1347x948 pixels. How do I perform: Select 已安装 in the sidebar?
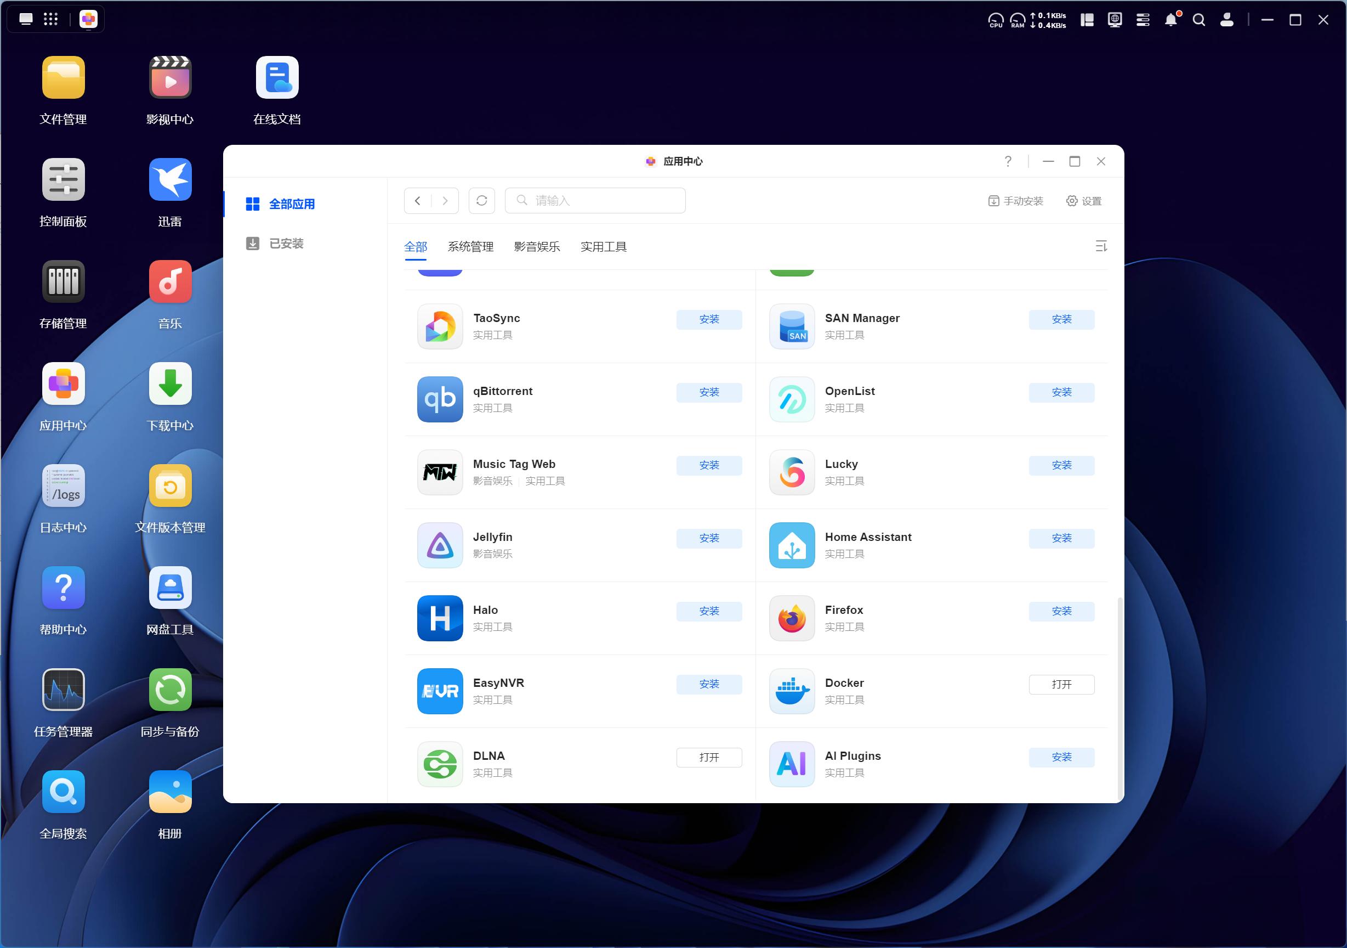coord(286,244)
